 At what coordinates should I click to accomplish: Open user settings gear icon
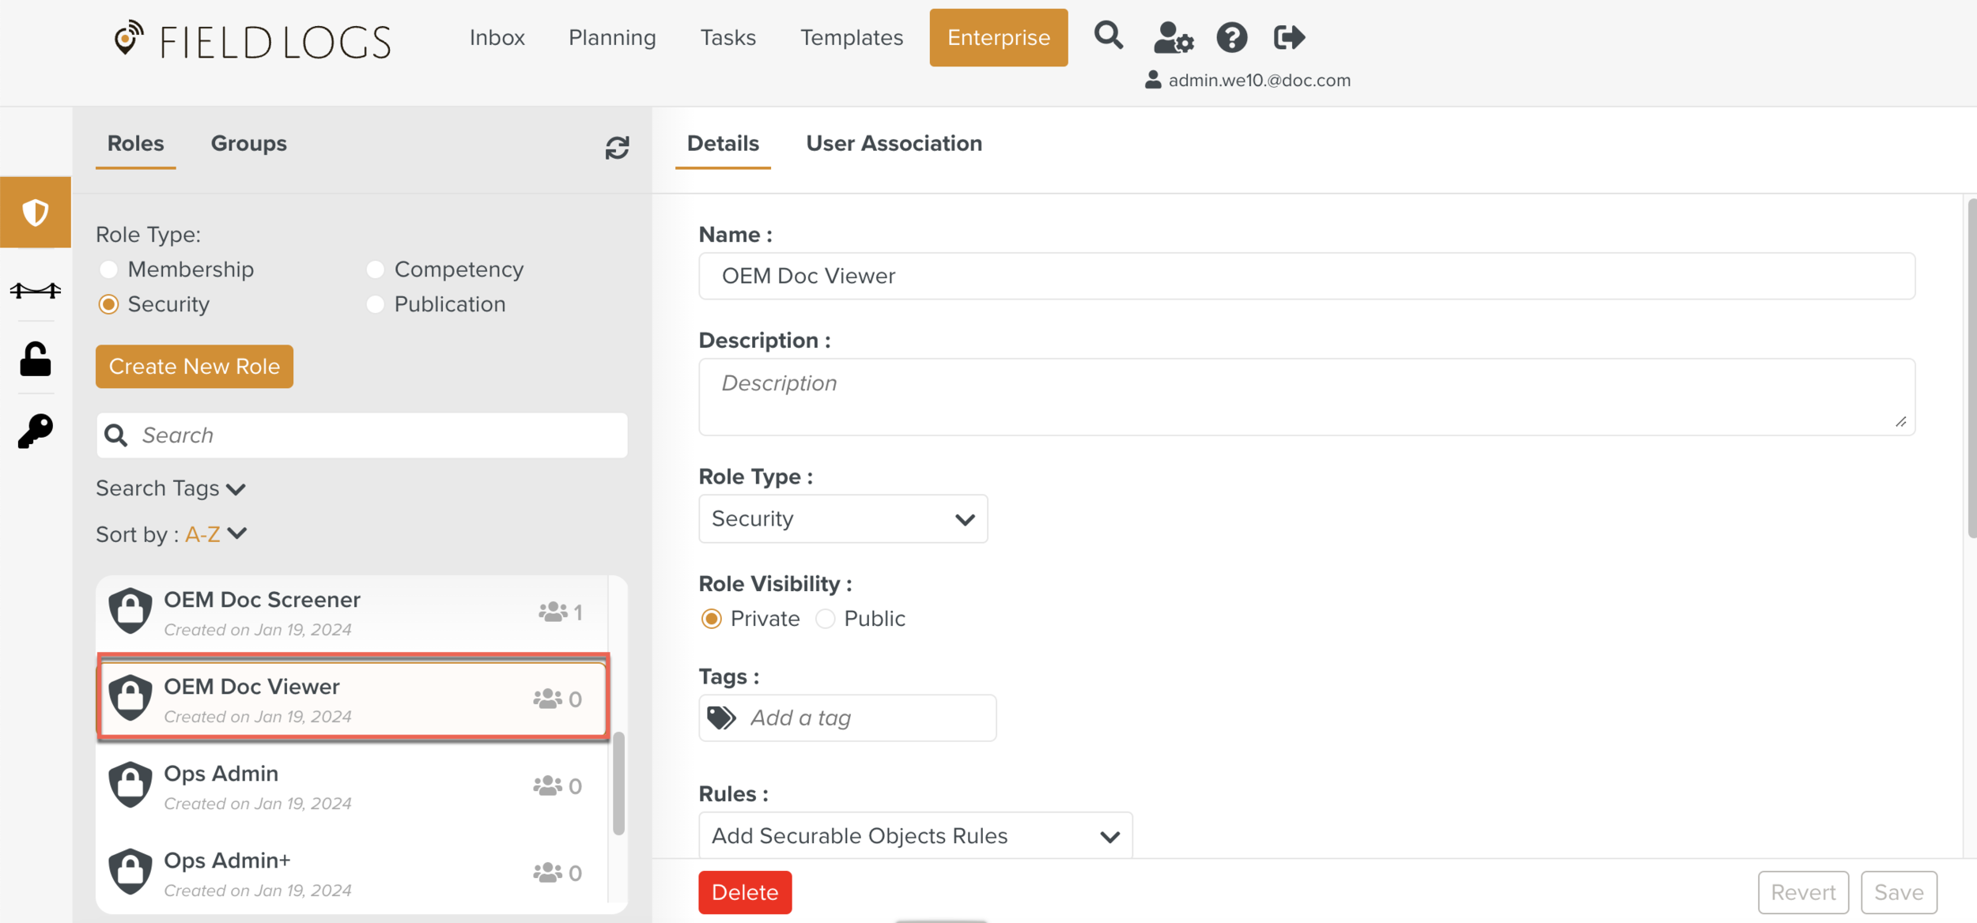1173,37
